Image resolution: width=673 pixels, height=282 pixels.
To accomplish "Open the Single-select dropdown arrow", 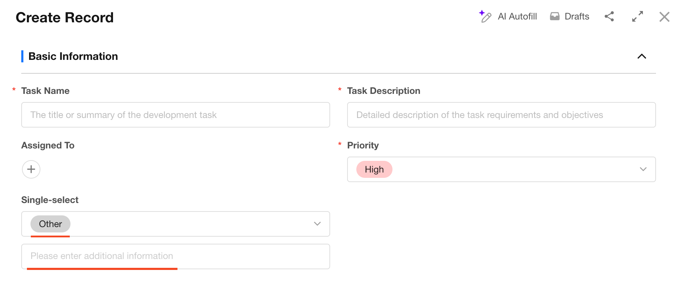I will tap(317, 224).
